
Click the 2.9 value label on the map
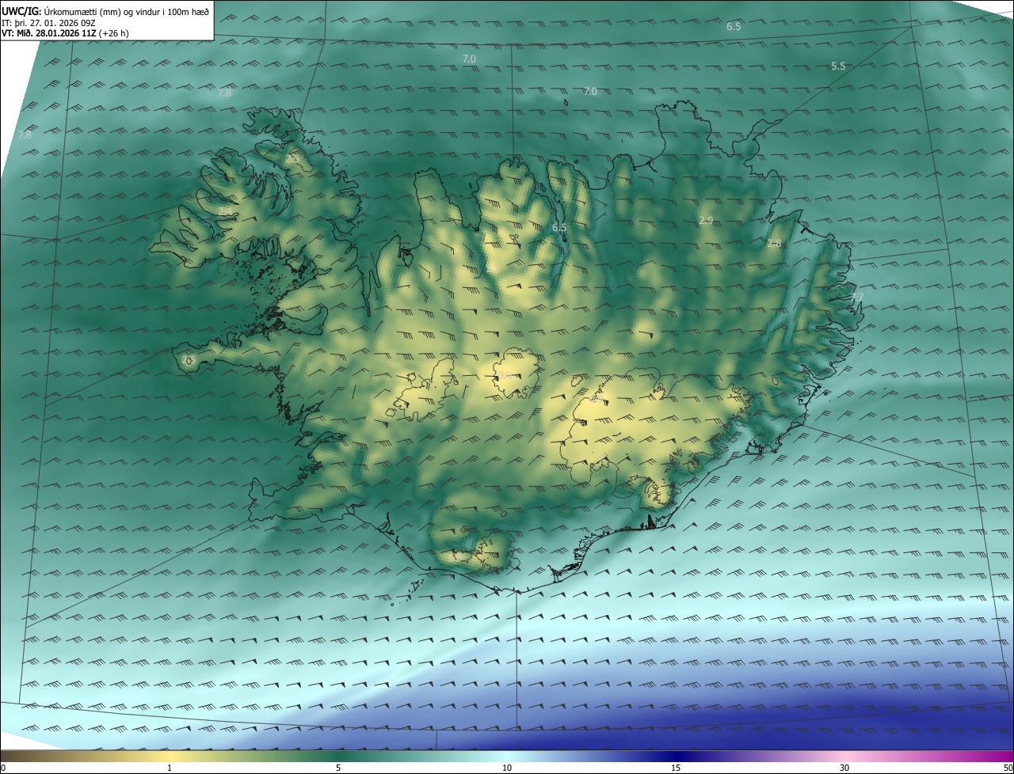(x=706, y=220)
